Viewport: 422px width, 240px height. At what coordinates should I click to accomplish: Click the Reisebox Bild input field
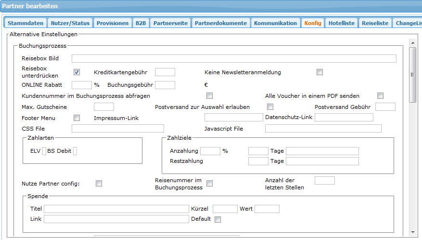(x=234, y=59)
